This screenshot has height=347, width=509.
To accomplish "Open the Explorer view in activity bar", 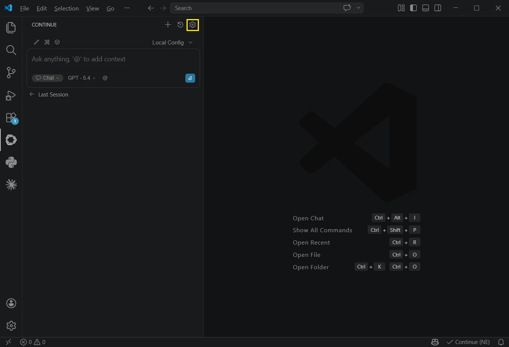I will click(x=11, y=28).
